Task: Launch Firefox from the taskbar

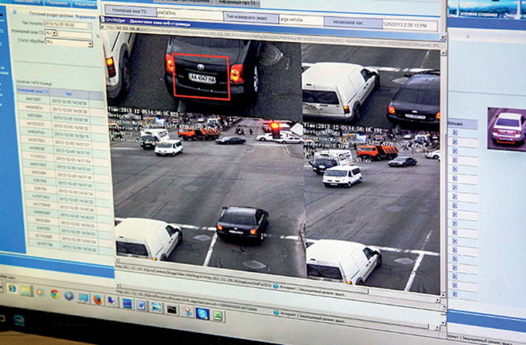Action: pyautogui.click(x=98, y=299)
